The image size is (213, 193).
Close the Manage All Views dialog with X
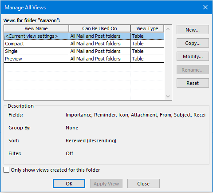point(205,7)
